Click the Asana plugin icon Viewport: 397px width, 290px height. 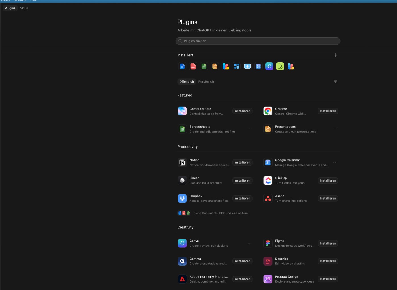pyautogui.click(x=268, y=198)
